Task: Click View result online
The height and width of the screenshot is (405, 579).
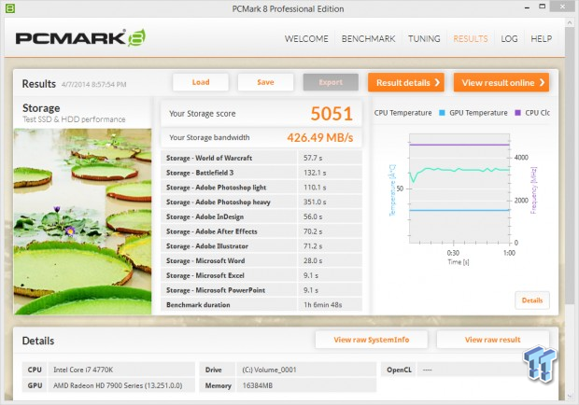Action: [x=501, y=82]
